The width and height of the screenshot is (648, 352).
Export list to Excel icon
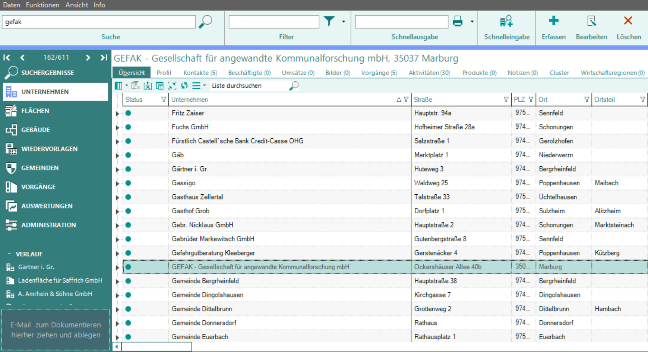click(148, 86)
